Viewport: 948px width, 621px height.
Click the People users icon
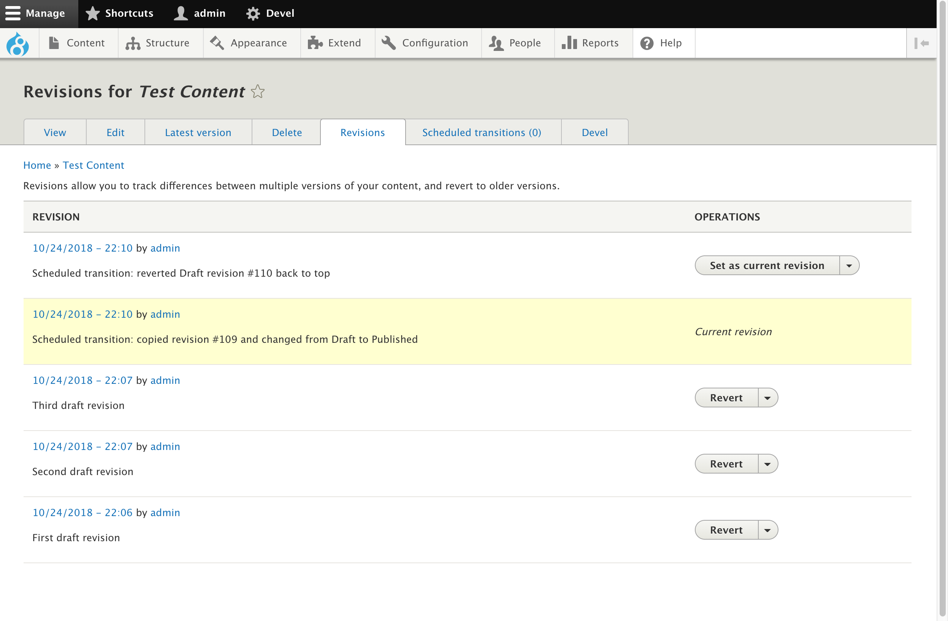click(x=496, y=43)
